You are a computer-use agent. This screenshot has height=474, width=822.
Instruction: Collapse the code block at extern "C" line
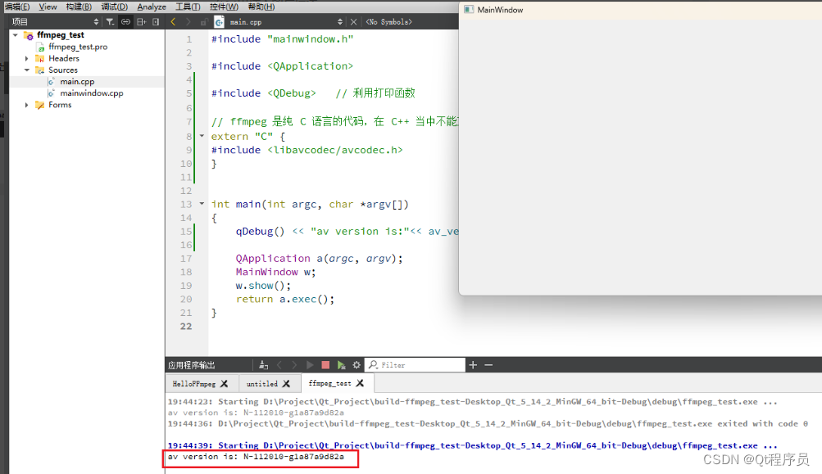202,136
